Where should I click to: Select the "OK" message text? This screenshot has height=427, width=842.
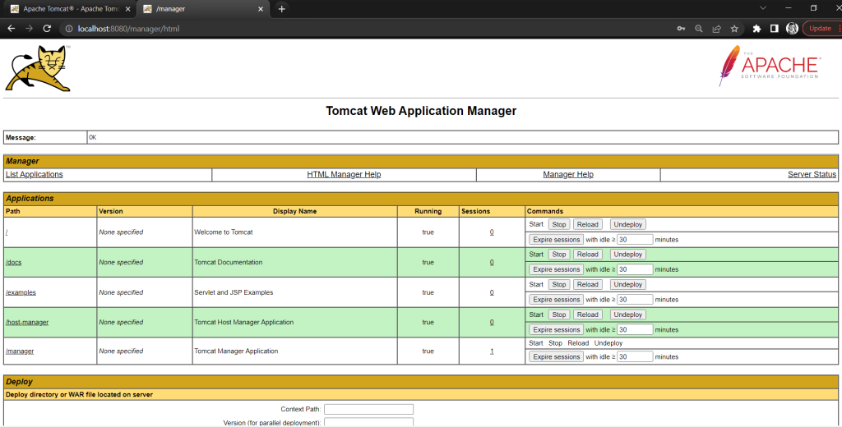92,137
